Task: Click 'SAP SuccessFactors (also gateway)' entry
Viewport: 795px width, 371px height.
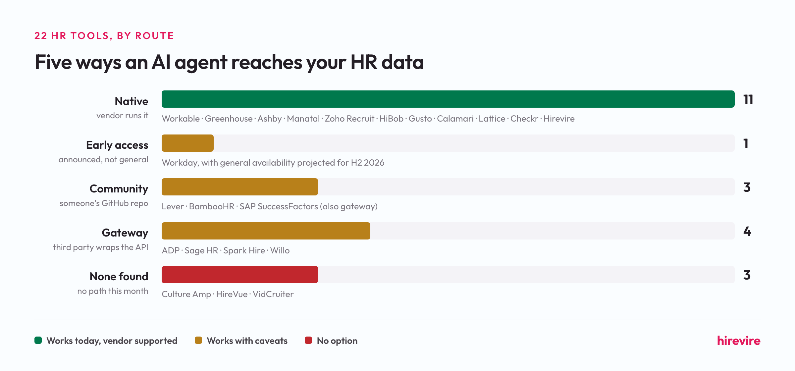Action: 308,206
